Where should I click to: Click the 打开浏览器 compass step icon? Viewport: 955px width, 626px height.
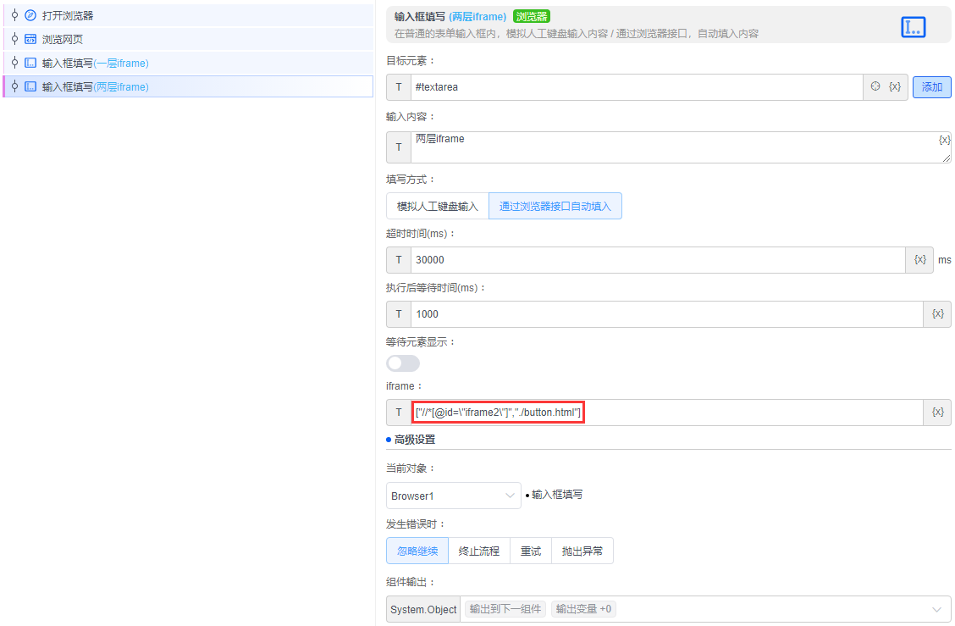pos(30,14)
